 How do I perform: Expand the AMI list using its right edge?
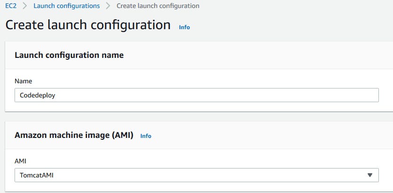tap(374, 176)
